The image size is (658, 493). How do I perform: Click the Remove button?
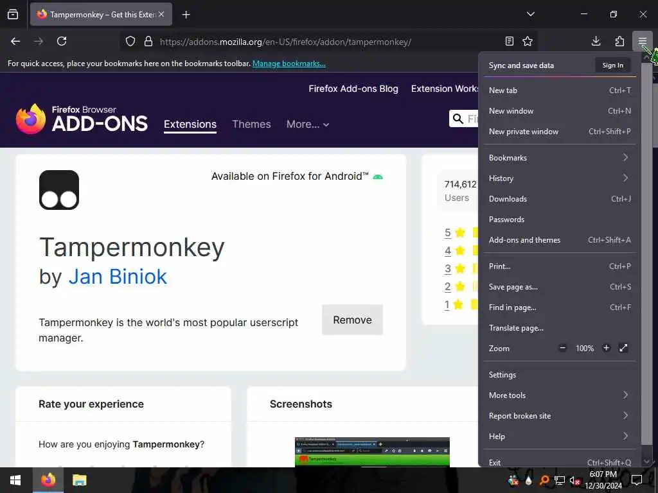352,320
